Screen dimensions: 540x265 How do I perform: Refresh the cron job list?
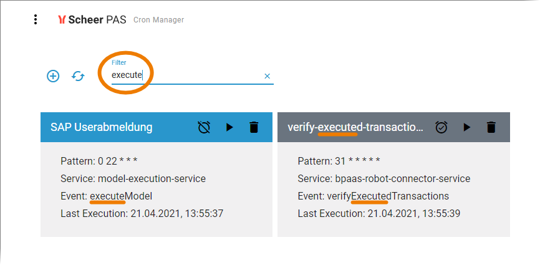78,76
